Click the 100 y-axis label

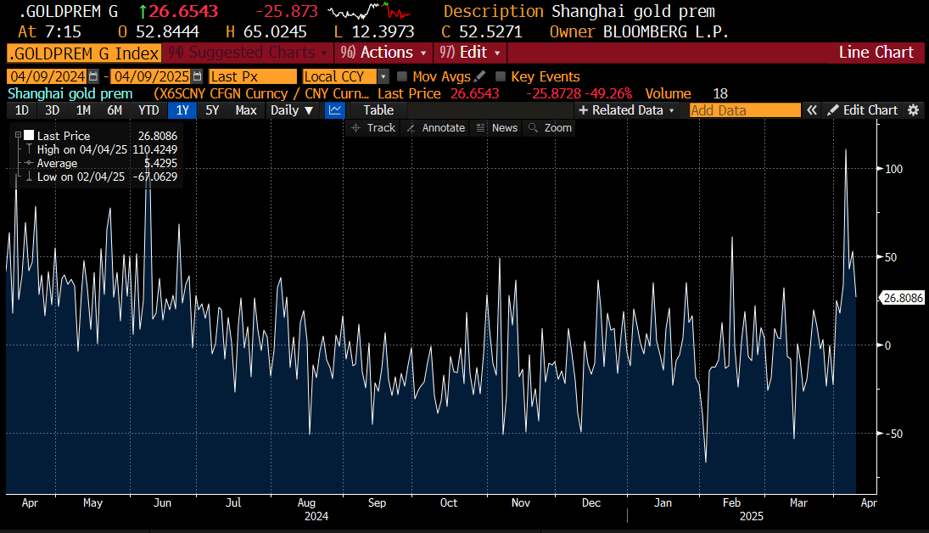pos(893,169)
